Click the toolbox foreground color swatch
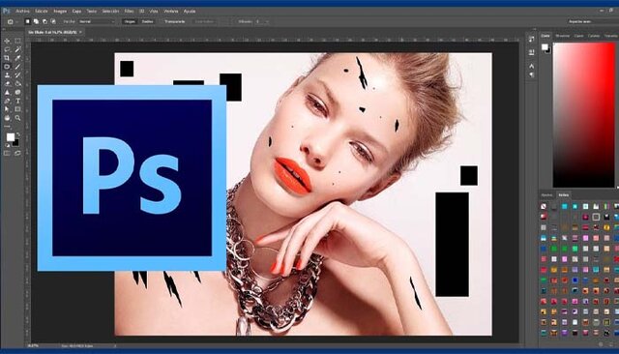The image size is (619, 354). [11, 137]
